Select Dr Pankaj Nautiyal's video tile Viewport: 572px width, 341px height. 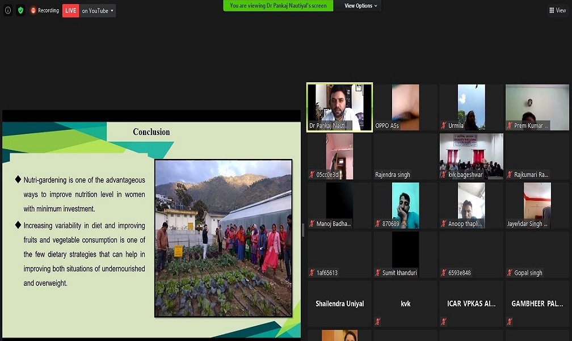click(x=339, y=107)
